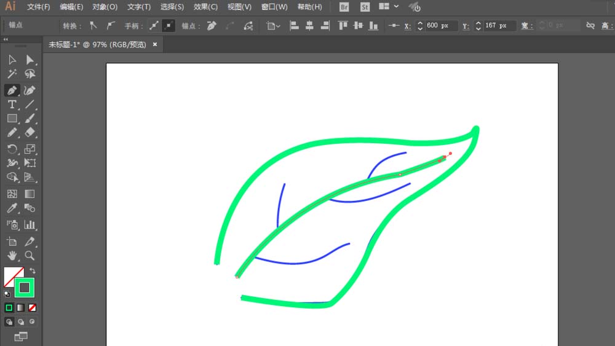Click the Adobe Stock (St) button
The width and height of the screenshot is (615, 346).
[365, 7]
